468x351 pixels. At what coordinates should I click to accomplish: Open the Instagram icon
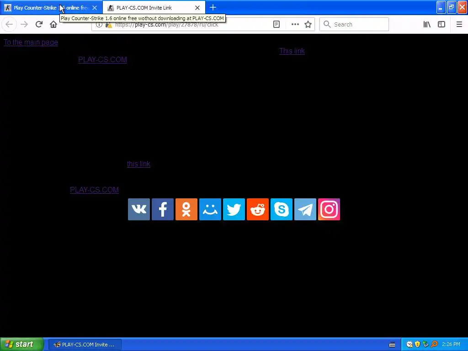[x=329, y=209]
